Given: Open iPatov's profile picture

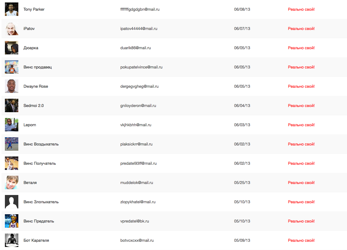Looking at the screenshot, I should tap(12, 28).
